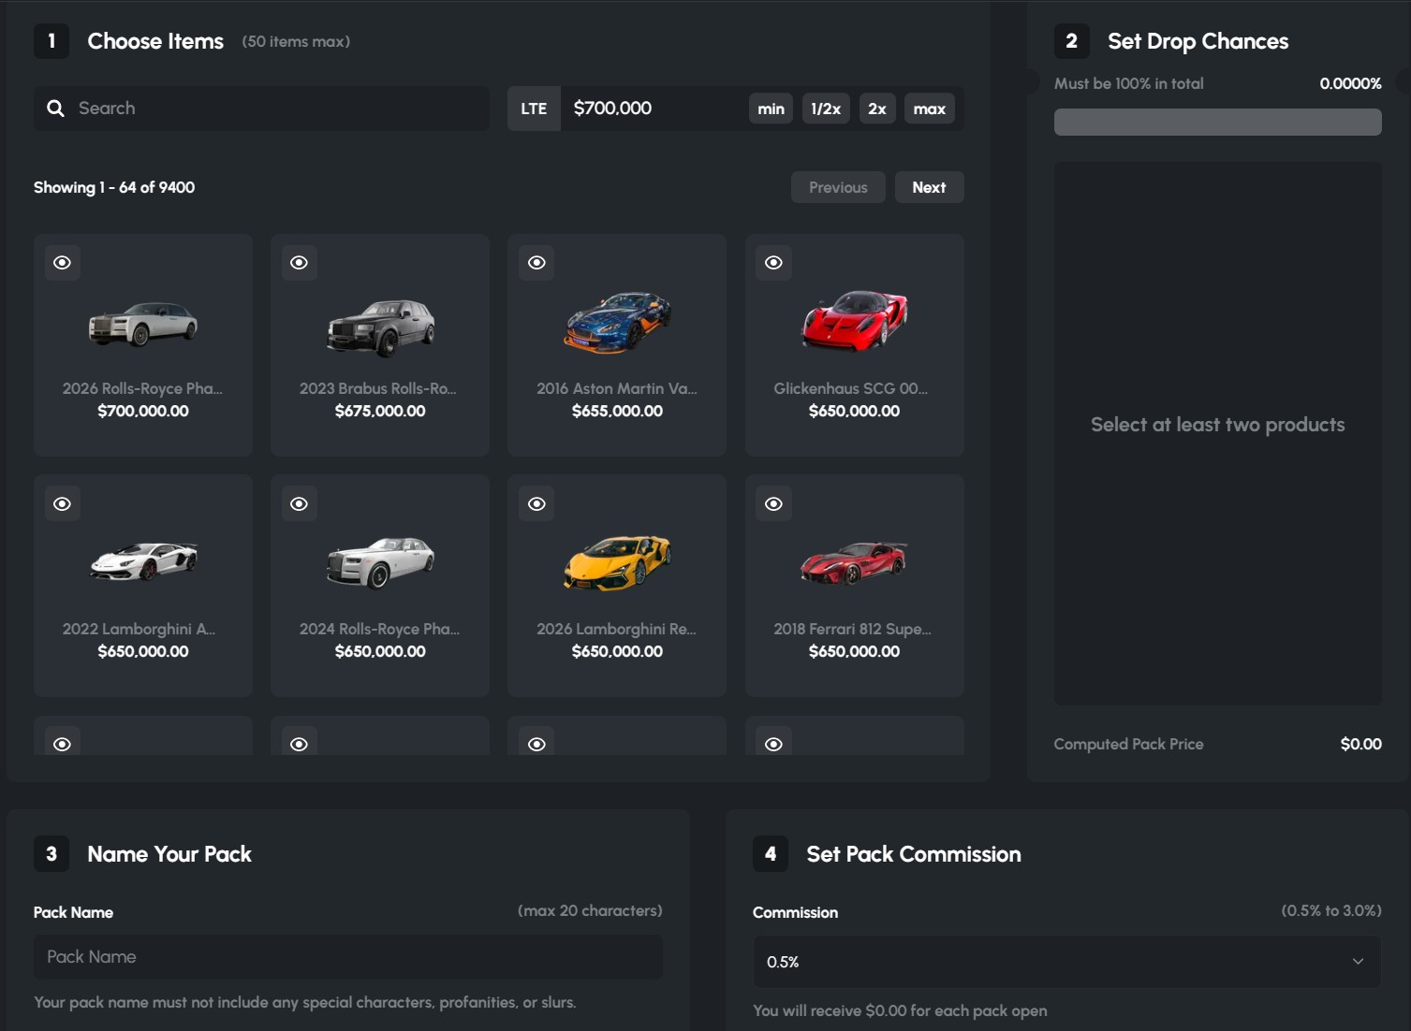Click the commission dropdown chevron arrow
The image size is (1411, 1031).
[x=1358, y=962]
